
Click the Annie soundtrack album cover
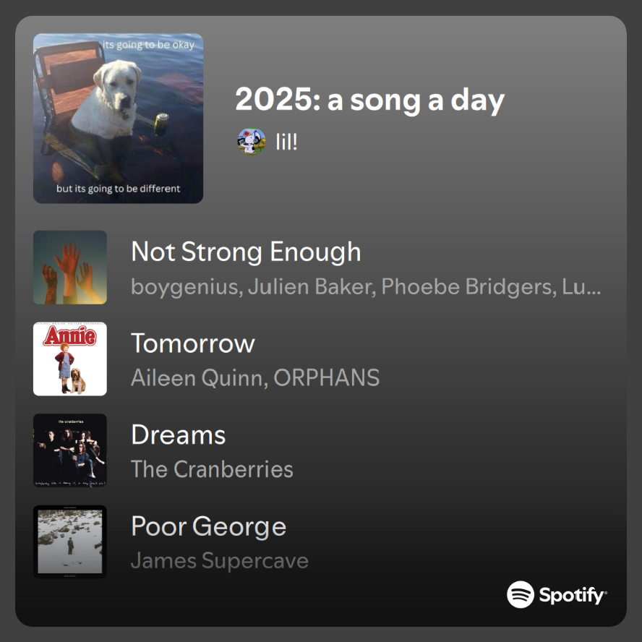pos(70,359)
